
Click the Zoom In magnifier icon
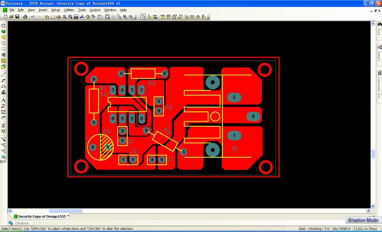(x=125, y=17)
